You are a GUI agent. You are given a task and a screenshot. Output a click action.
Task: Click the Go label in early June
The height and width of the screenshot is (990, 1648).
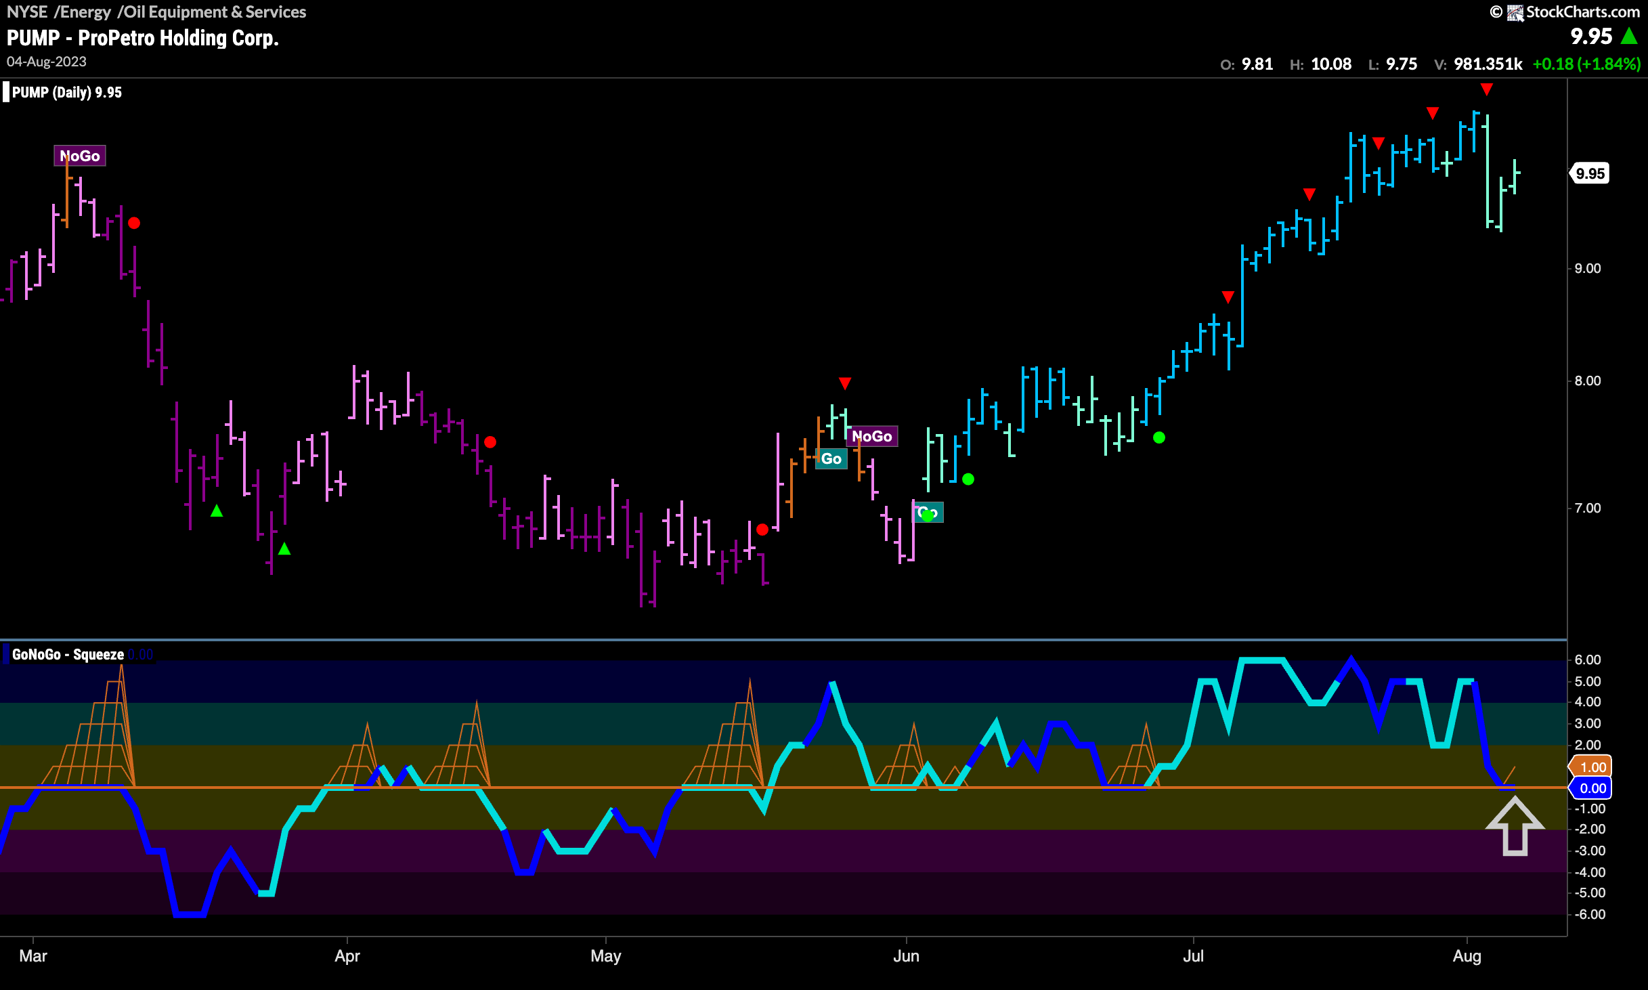click(x=928, y=512)
